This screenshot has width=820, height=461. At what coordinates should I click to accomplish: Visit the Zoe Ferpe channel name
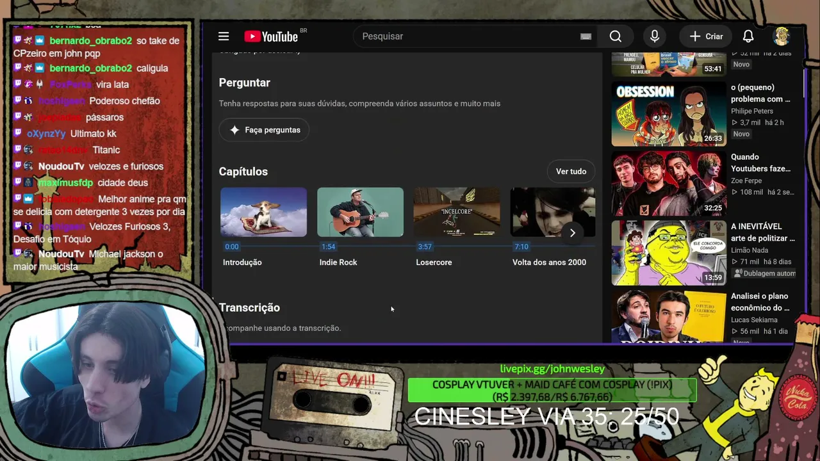[x=746, y=181]
